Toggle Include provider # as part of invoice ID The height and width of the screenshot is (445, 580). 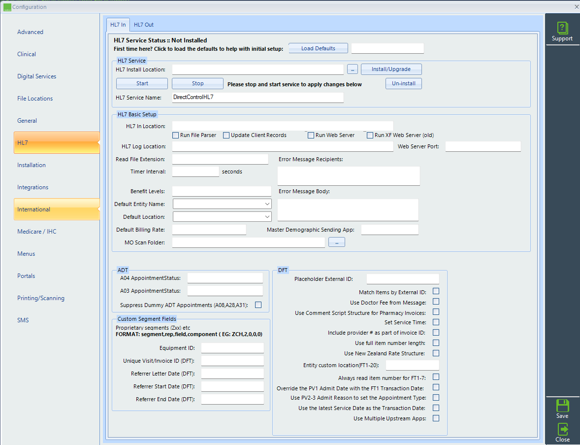tap(436, 333)
